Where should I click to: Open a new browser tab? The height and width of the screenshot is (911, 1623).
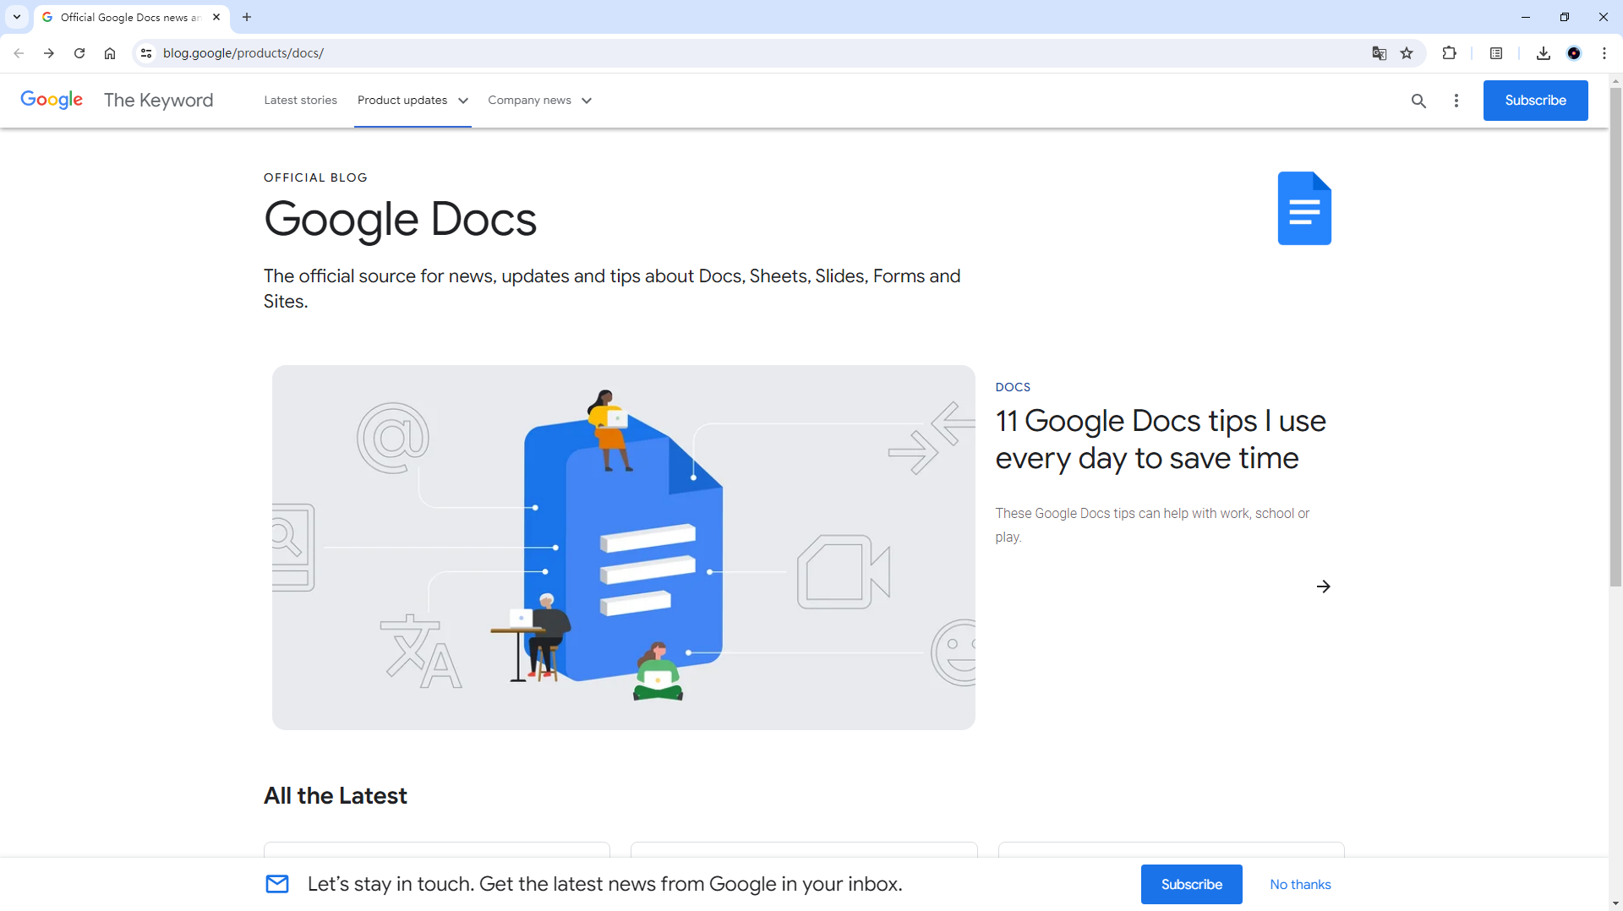(247, 17)
